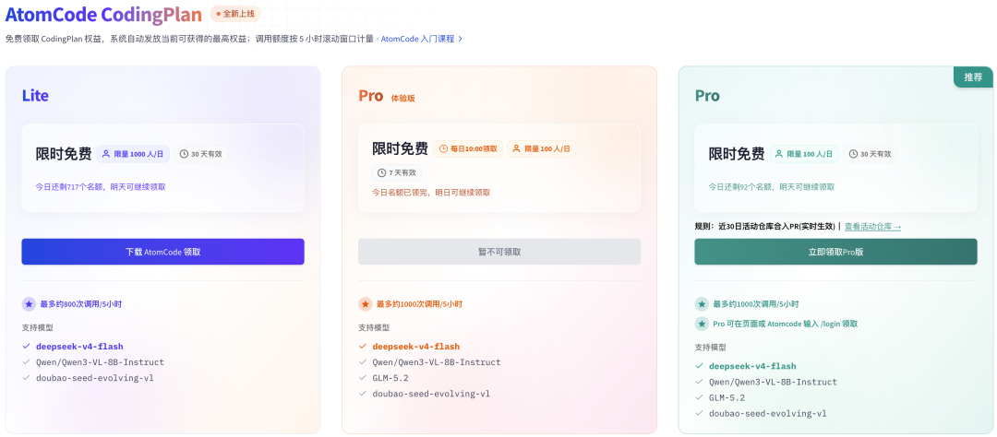The width and height of the screenshot is (997, 437).
Task: Open the 查看活动仓库 link
Action: coord(872,226)
